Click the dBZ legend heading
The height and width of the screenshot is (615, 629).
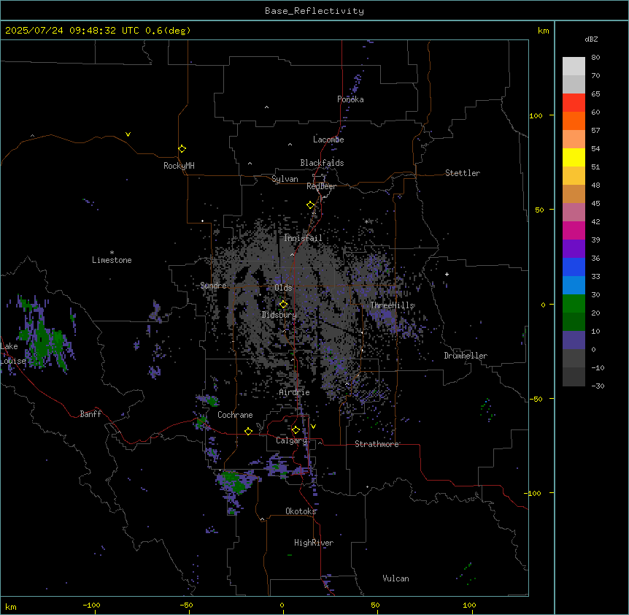point(591,39)
